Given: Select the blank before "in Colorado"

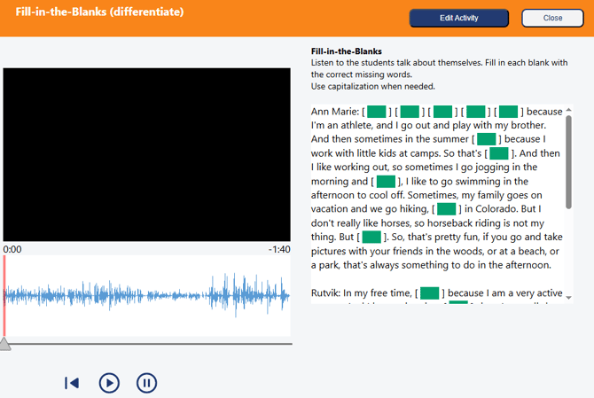Looking at the screenshot, I should click(446, 209).
